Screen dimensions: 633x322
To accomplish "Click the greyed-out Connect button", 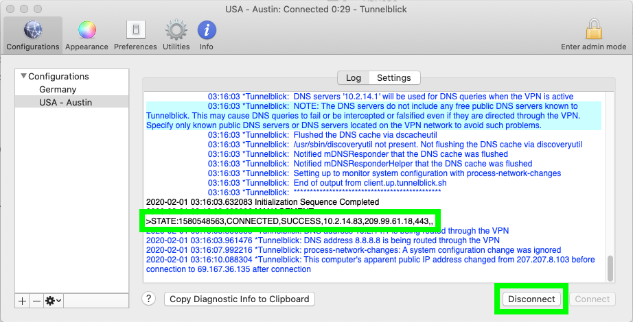I will point(592,299).
